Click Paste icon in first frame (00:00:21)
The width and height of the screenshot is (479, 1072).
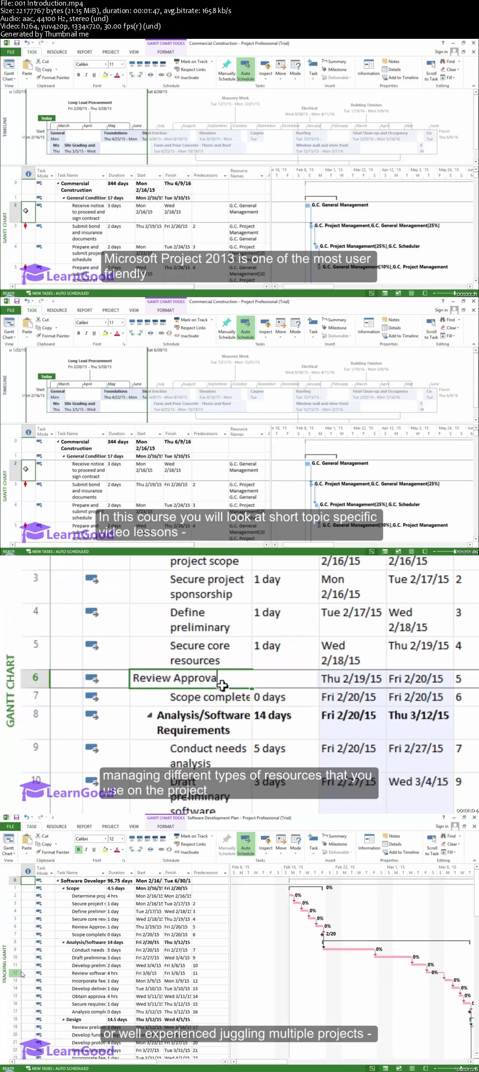tap(27, 64)
